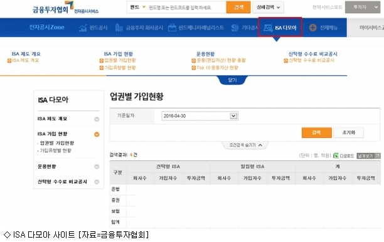Viewport: 384px width, 242px height.
Task: Click the 다운로드 link
Action: pyautogui.click(x=347, y=155)
